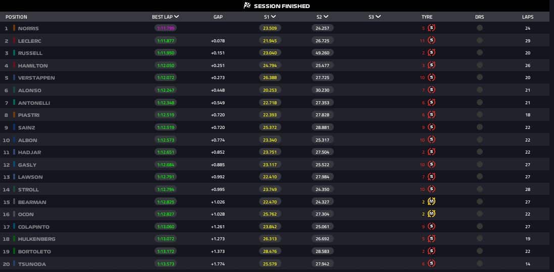Click SESSION FINISHED banner text
This screenshot has height=272, width=554.
click(x=282, y=6)
